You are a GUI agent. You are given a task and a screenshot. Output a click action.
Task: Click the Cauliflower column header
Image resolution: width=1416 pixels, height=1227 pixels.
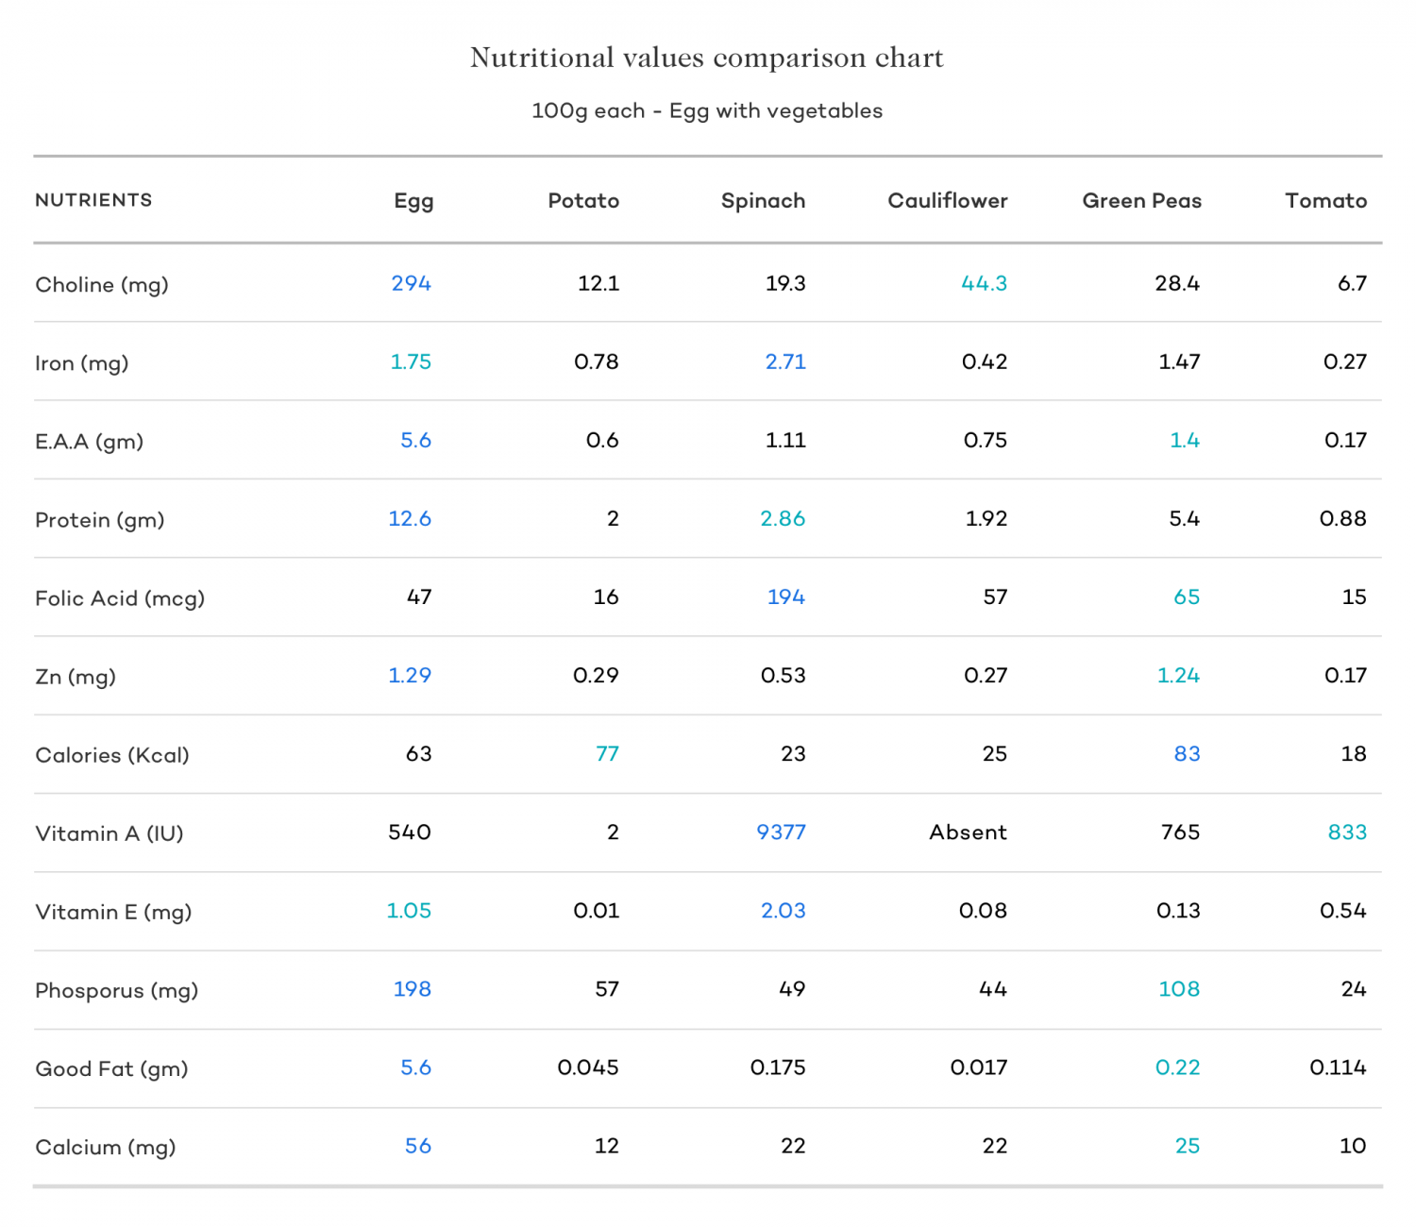(x=947, y=201)
